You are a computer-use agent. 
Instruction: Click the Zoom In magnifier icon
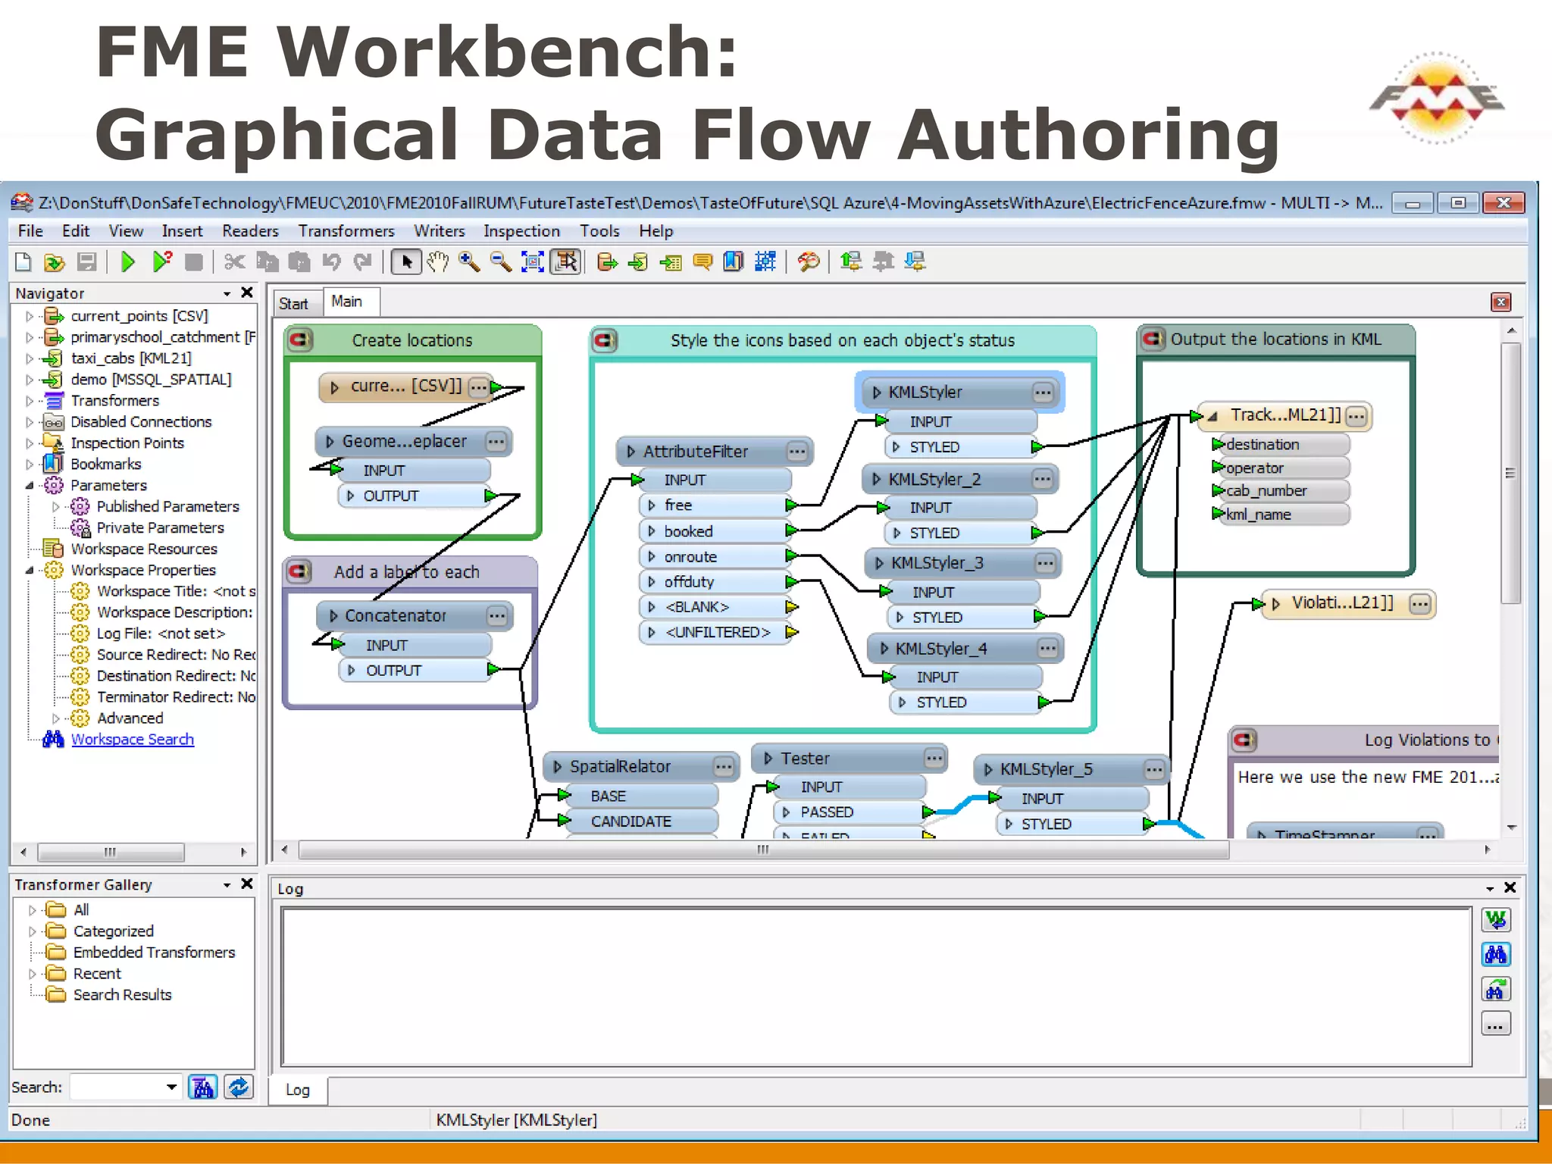469,262
